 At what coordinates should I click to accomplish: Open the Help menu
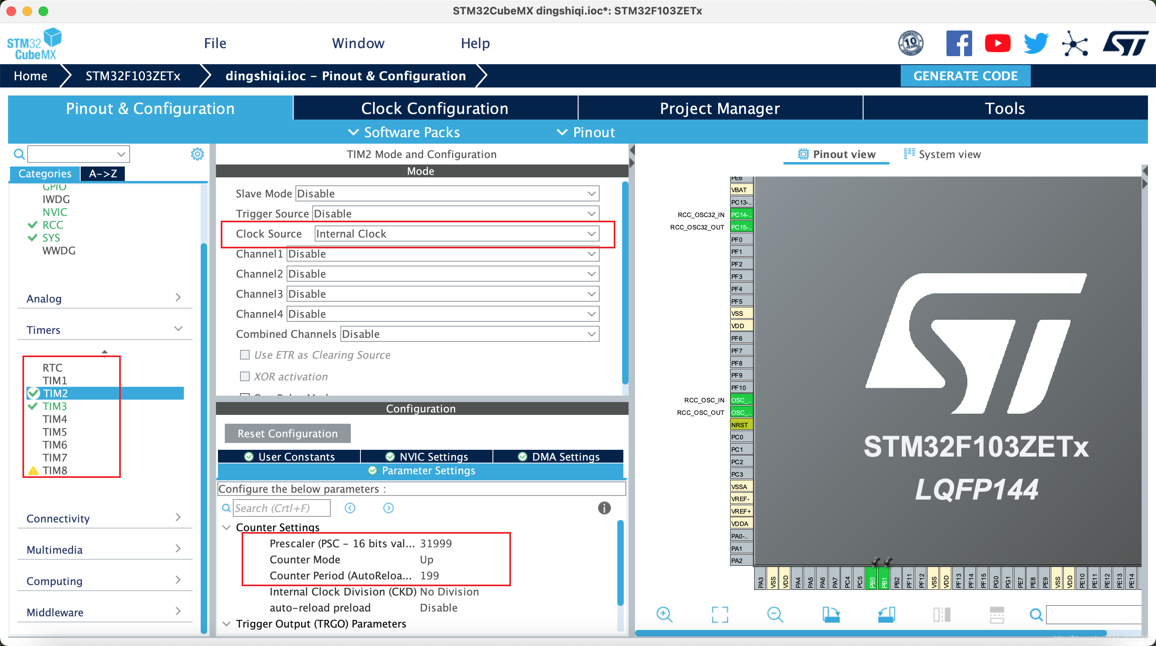pos(475,43)
